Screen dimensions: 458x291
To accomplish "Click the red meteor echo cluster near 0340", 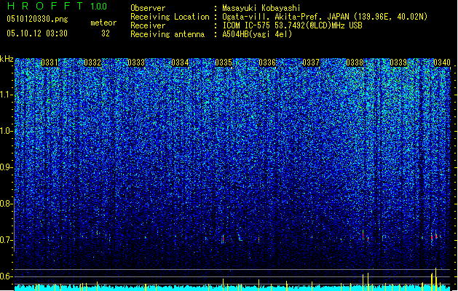I will click(x=434, y=236).
